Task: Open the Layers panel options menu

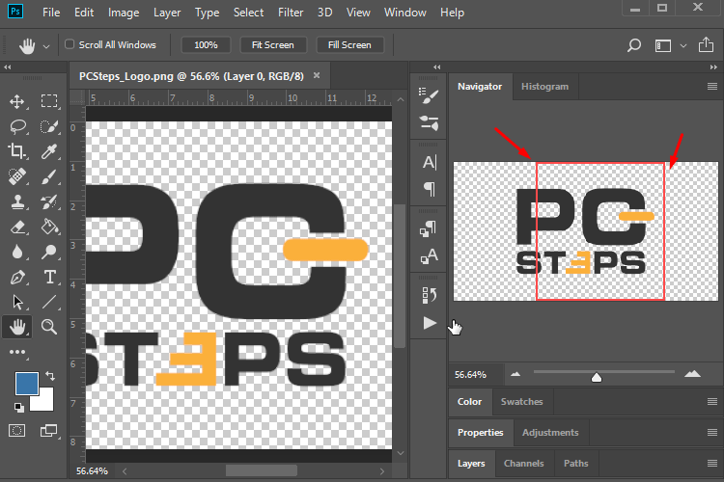Action: click(x=712, y=463)
